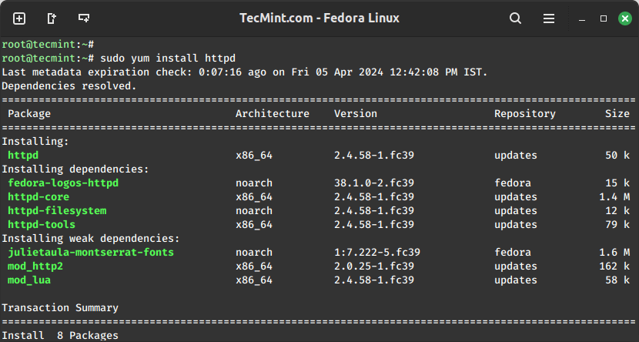Click the third title bar icon

[x=84, y=18]
